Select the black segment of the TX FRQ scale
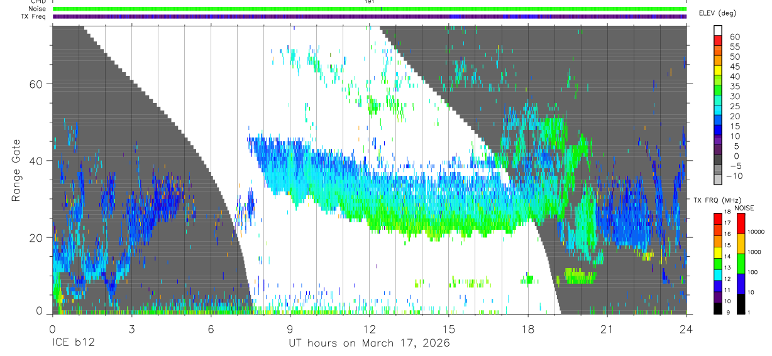The width and height of the screenshot is (772, 356). pos(717,308)
